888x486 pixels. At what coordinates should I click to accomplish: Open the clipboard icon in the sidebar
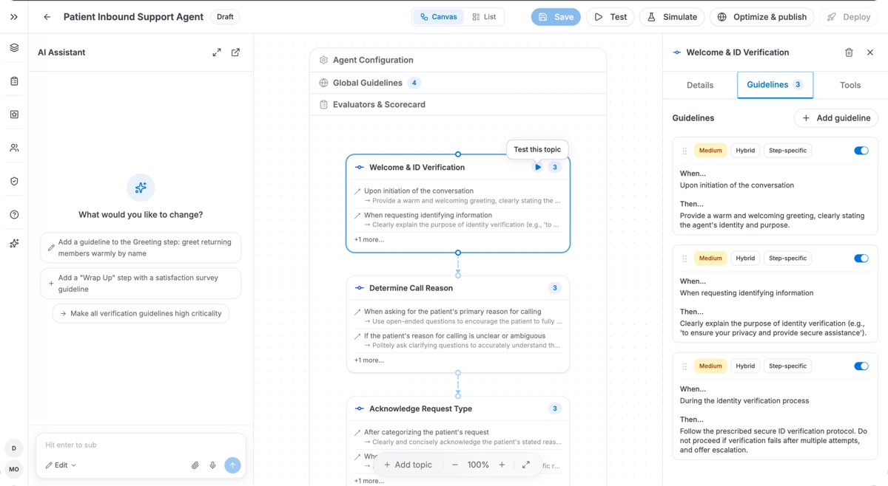(14, 81)
